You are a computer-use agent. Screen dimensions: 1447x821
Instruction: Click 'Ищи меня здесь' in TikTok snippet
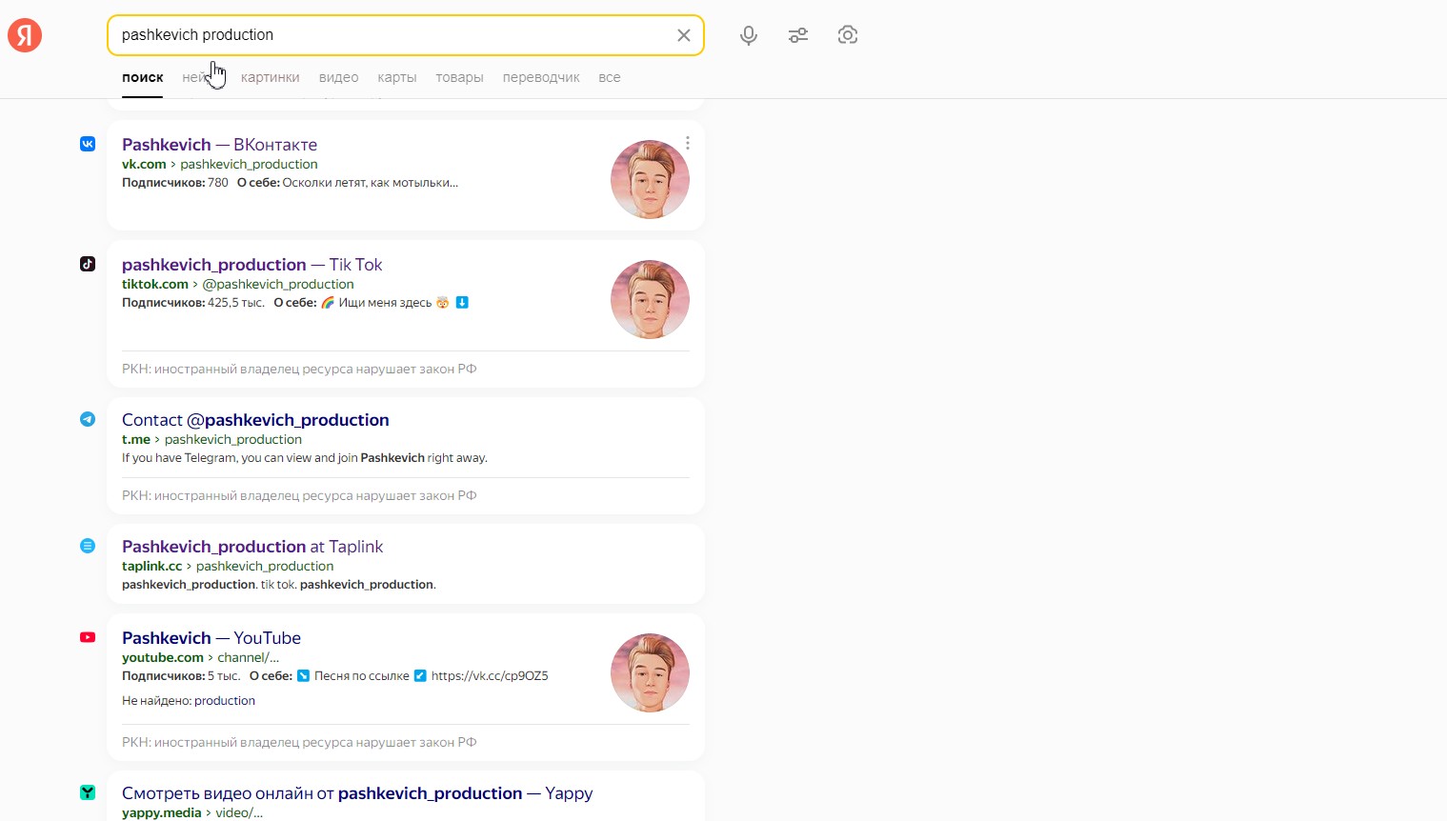click(385, 303)
